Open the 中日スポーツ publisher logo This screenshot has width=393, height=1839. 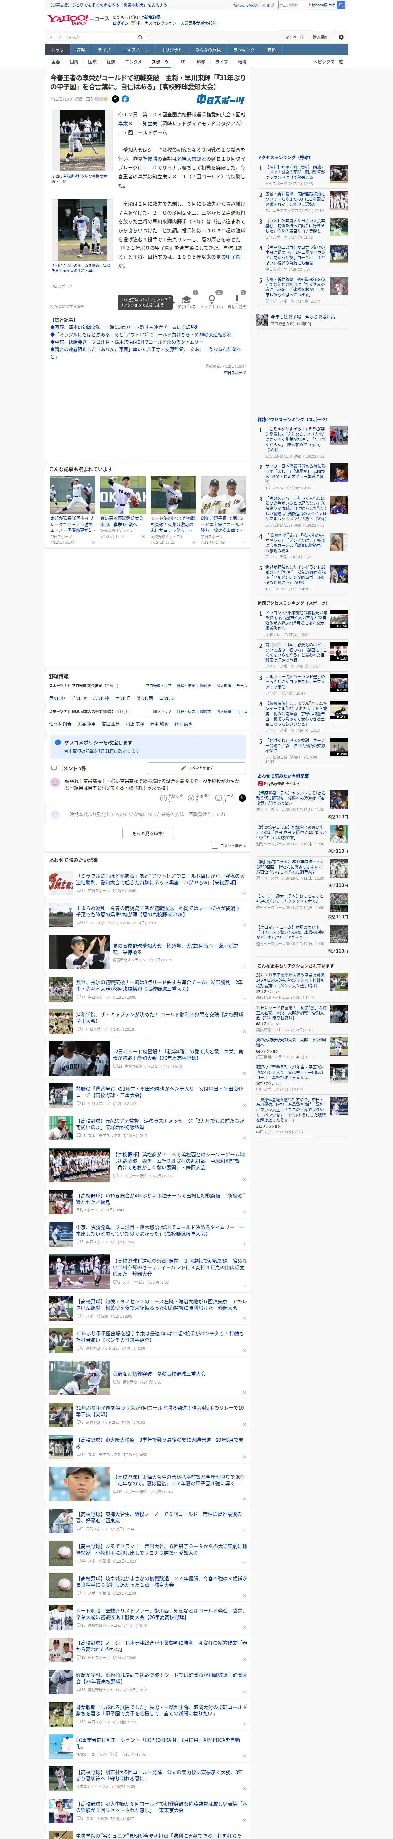220,100
